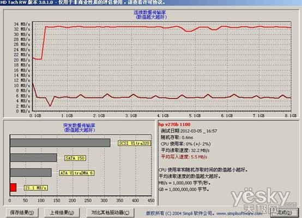Image resolution: width=302 pixels, height=218 pixels.
Task: Click the red 平均写入速度 5.5 MB/s line
Action: (184, 157)
